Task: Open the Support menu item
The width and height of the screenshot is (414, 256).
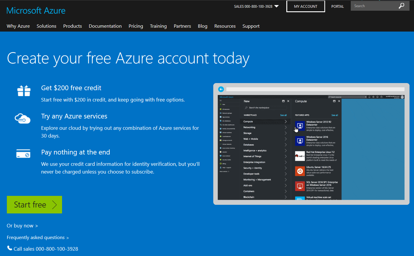Action: click(251, 26)
